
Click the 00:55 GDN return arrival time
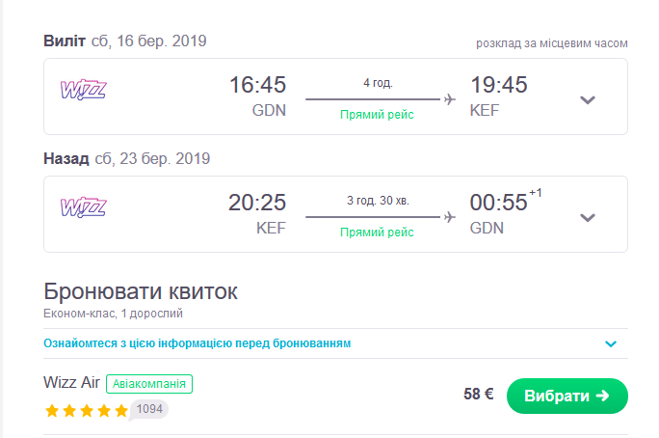point(498,204)
